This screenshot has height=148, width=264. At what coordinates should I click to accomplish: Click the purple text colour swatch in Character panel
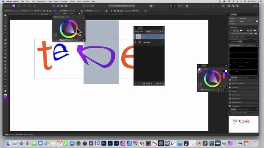(254, 21)
